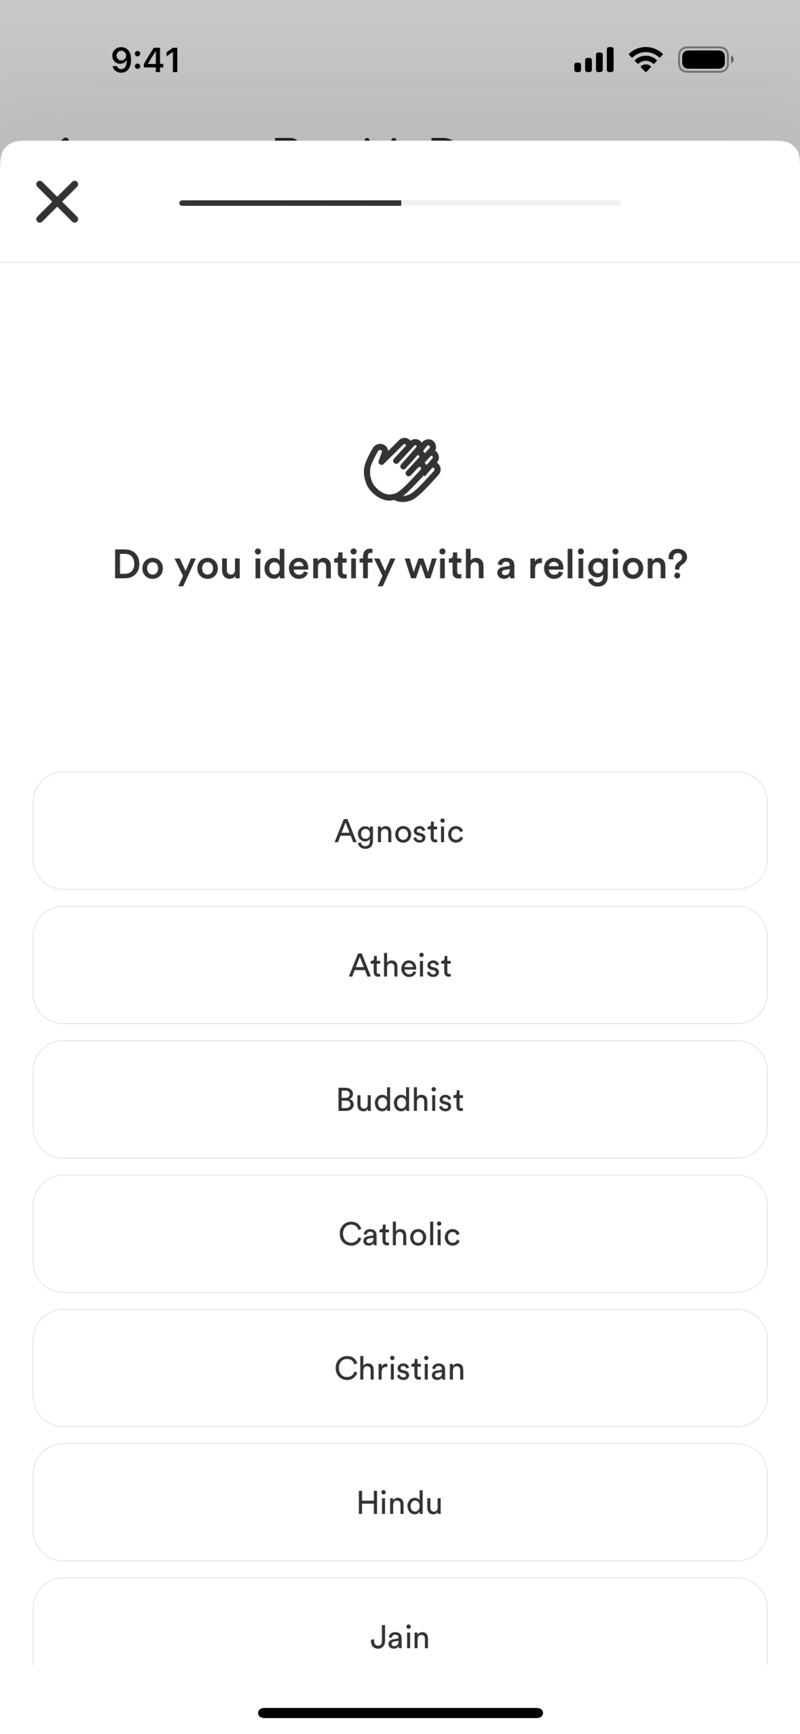The width and height of the screenshot is (800, 1734).
Task: Tap the home indicator bar
Action: pos(400,1712)
